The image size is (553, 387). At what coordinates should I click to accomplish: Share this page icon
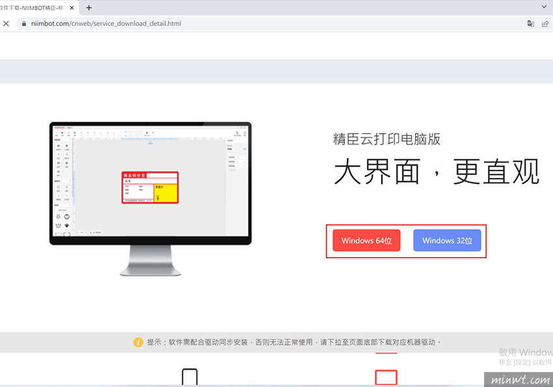[x=545, y=23]
